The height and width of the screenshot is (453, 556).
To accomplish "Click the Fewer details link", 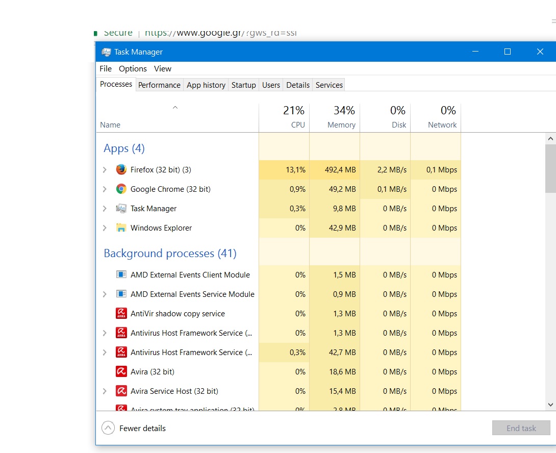I will tap(142, 428).
